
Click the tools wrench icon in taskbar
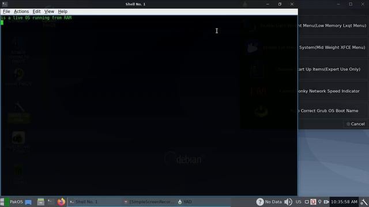364,202
